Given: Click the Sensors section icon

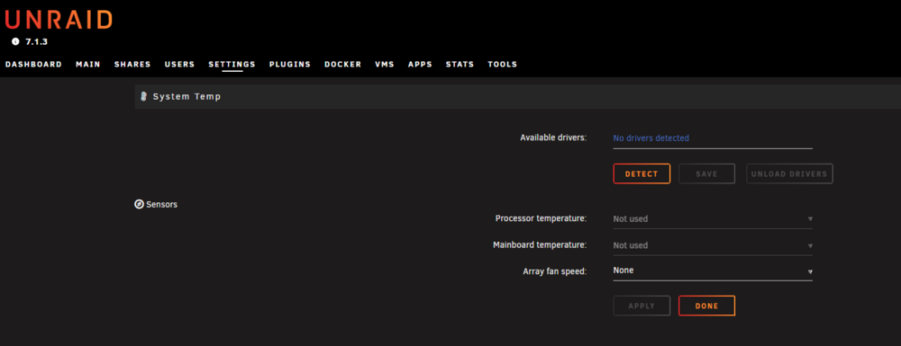Looking at the screenshot, I should click(x=139, y=204).
